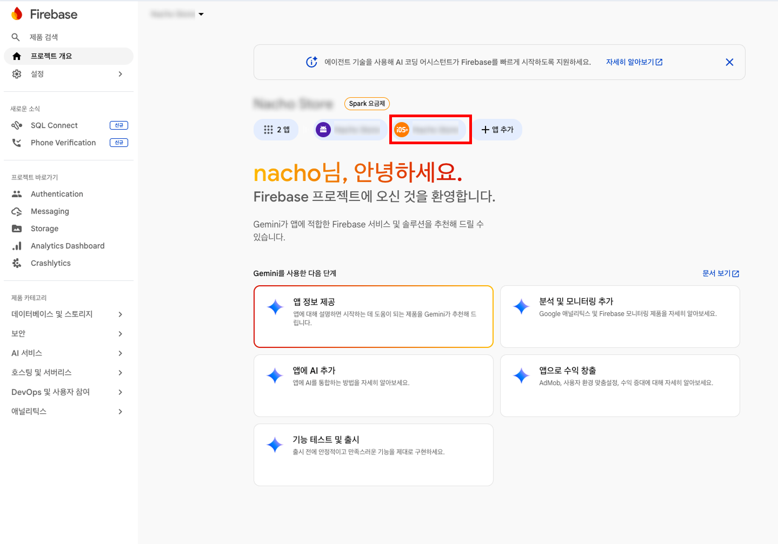Viewport: 778px width, 544px height.
Task: Click the Messaging cloud icon
Action: 17,211
